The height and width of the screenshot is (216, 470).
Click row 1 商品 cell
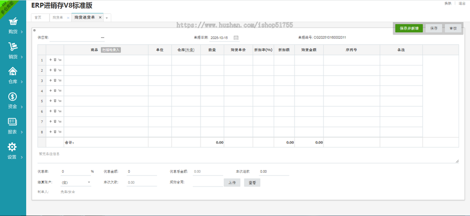coord(106,60)
